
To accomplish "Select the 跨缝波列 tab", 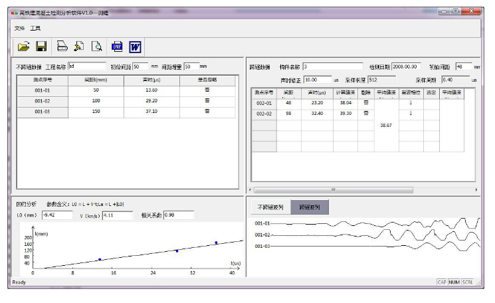I will click(x=310, y=207).
